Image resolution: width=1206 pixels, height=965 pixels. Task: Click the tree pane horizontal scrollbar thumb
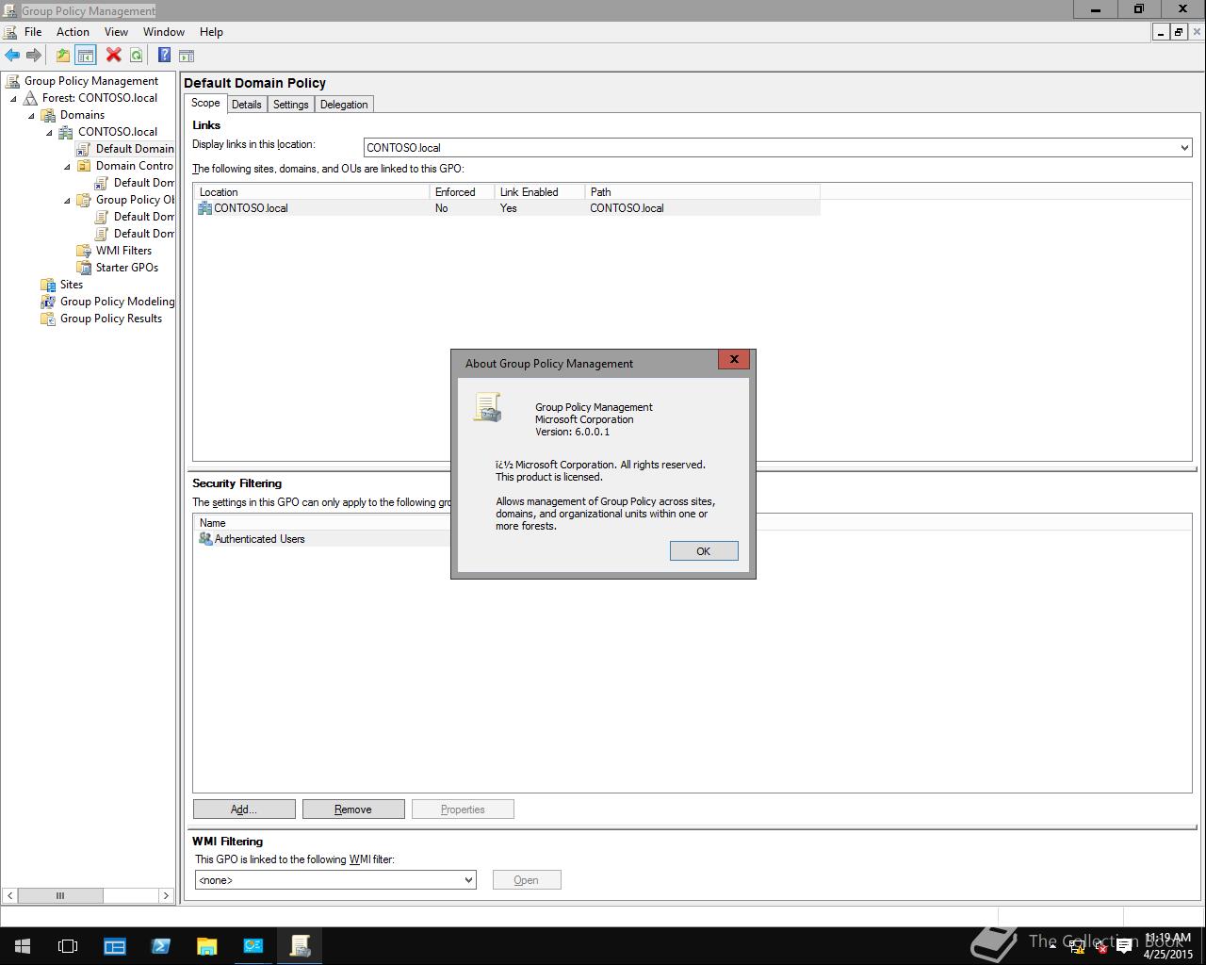pyautogui.click(x=60, y=895)
